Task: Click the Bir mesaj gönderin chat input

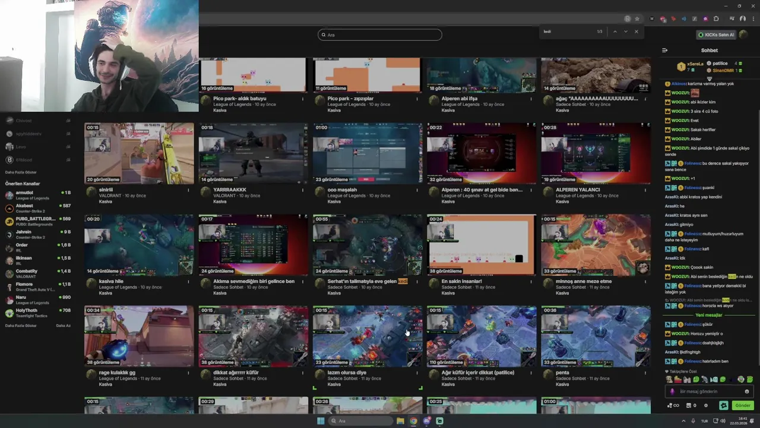Action: pyautogui.click(x=708, y=392)
